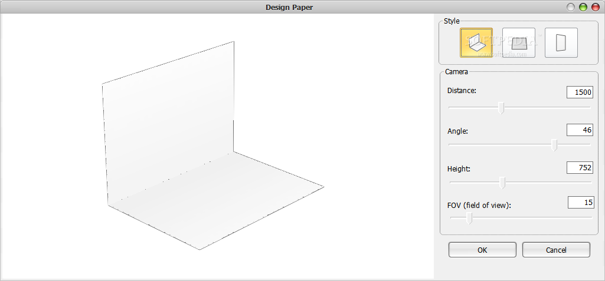Focus the Distance value field showing 1500

coord(580,92)
